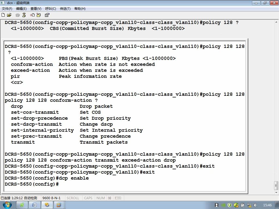Click the 'set-prec-transmit' option line
Viewport: 279px width, 209px height.
(71, 136)
